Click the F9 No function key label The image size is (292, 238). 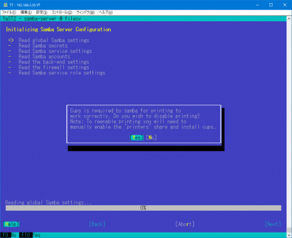pyautogui.click(x=10, y=235)
